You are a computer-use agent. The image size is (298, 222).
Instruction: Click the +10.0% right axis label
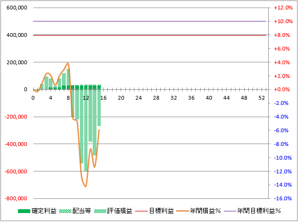(x=283, y=21)
